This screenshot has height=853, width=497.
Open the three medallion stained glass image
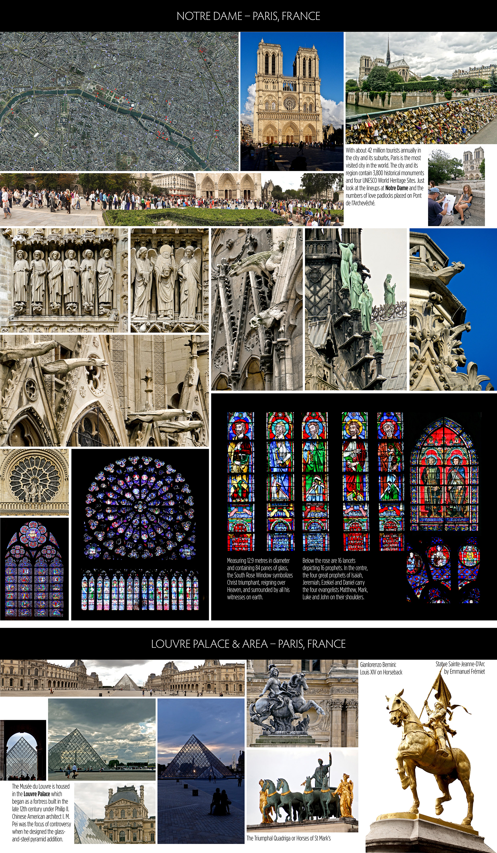pos(443,570)
